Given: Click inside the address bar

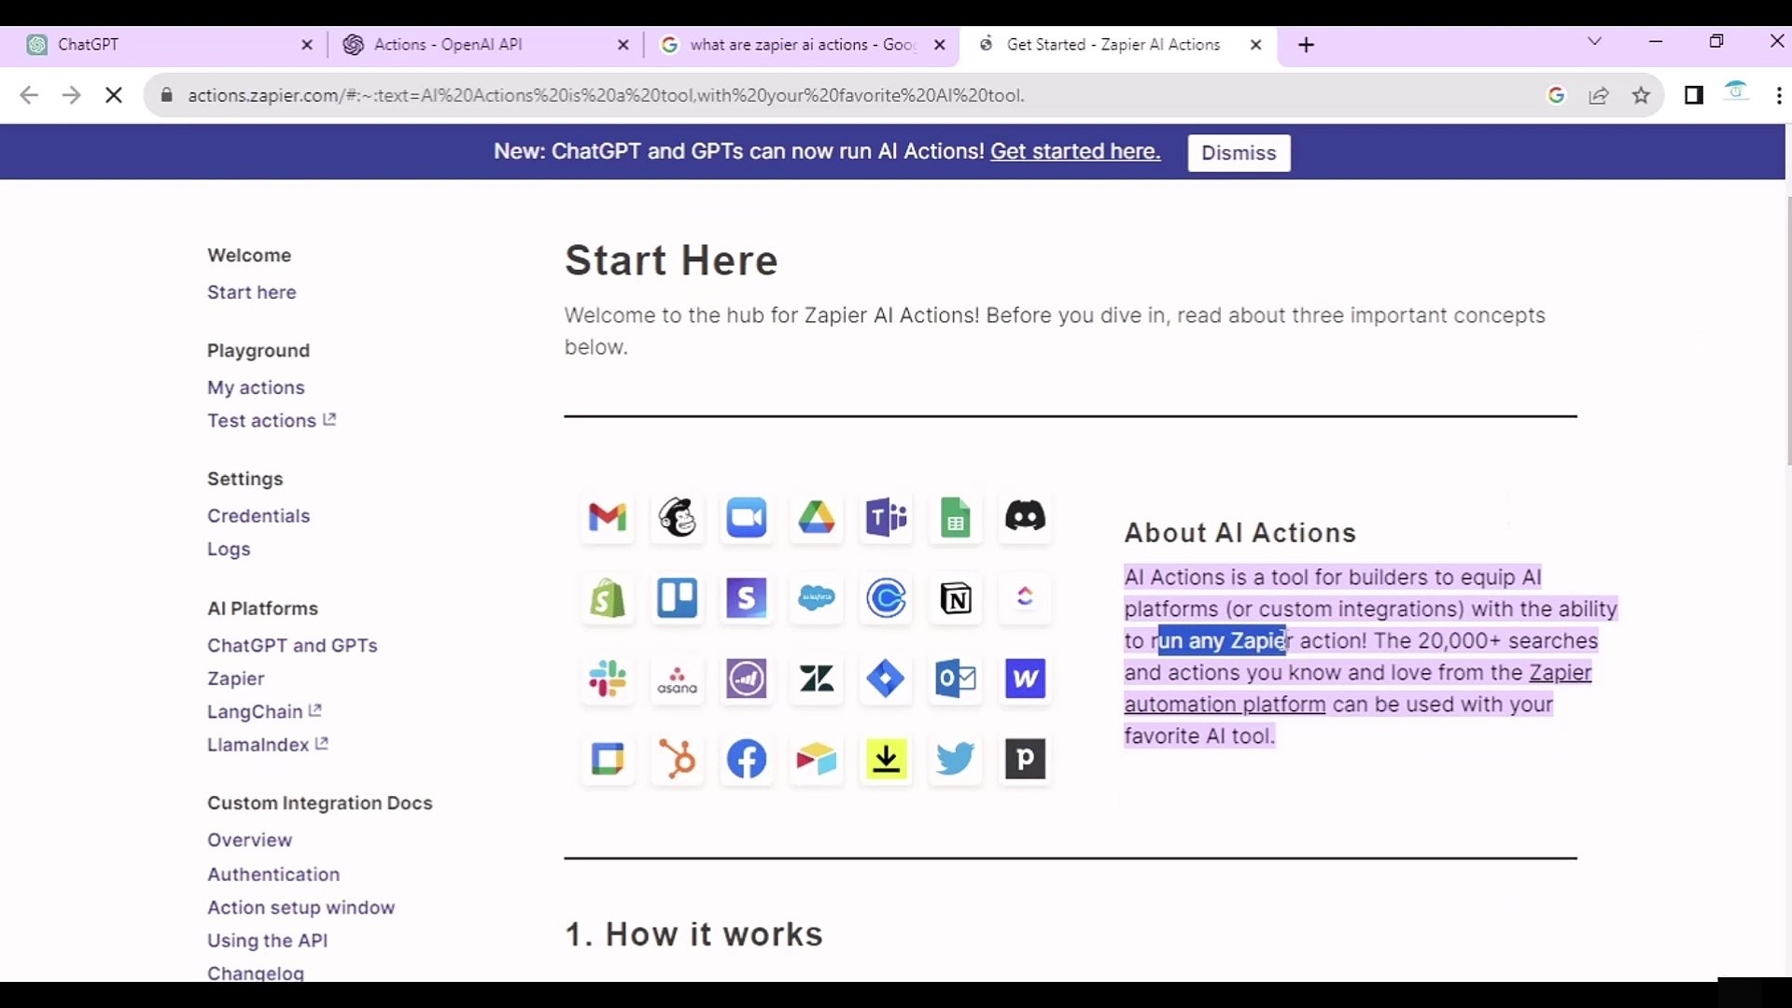Looking at the screenshot, I should pos(653,94).
